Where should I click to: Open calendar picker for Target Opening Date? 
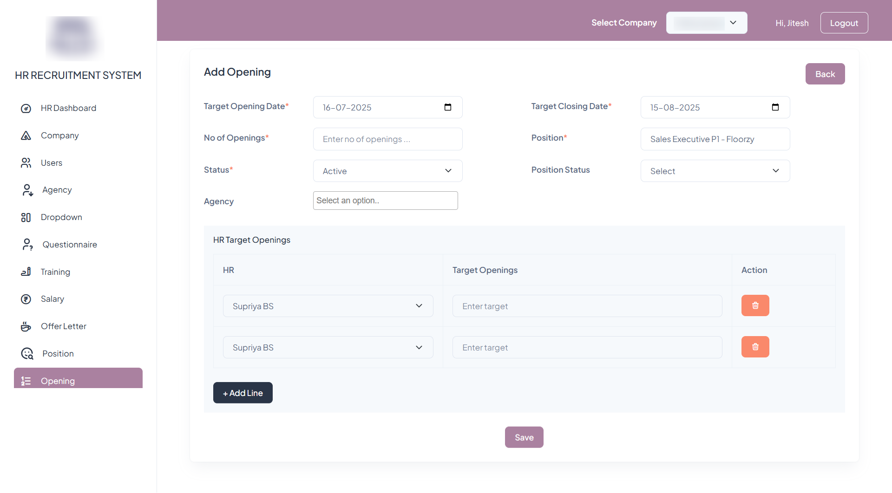[x=448, y=107]
